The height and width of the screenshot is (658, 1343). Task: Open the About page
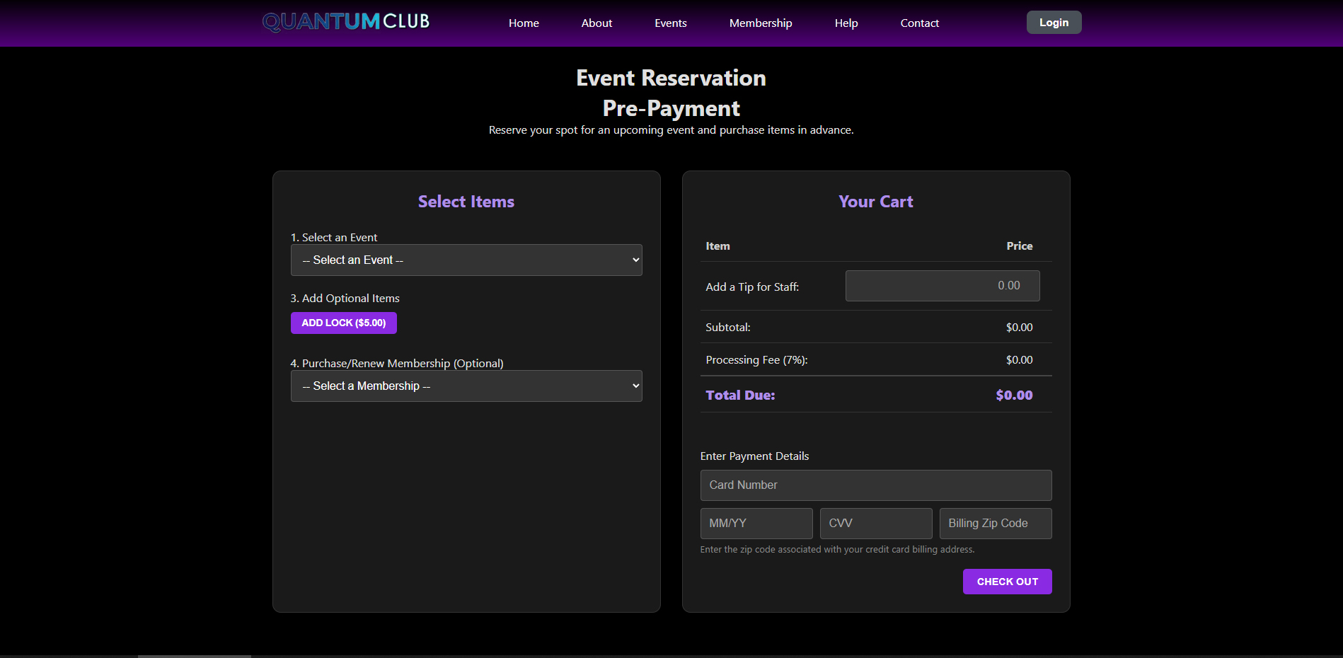[596, 23]
